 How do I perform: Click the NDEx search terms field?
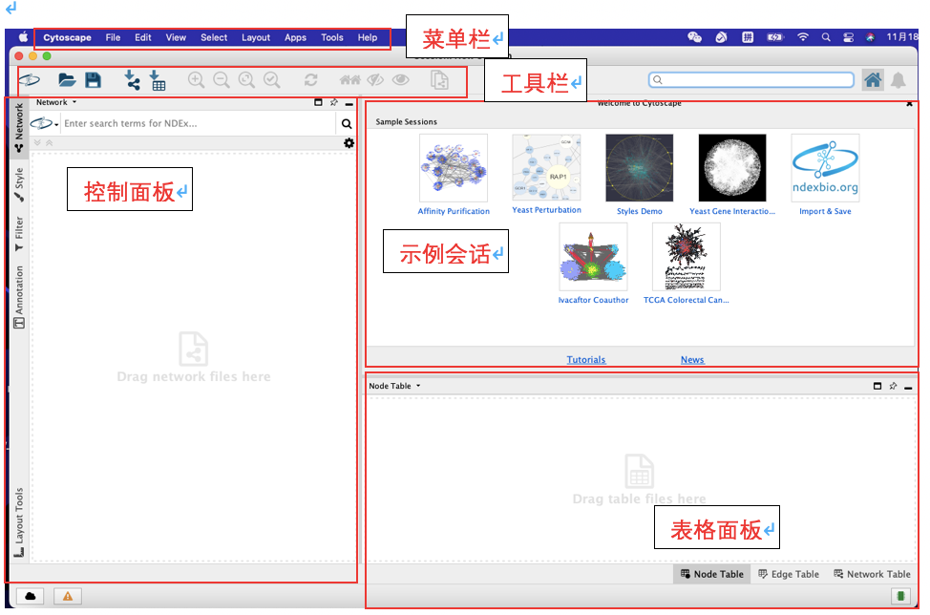coord(199,123)
